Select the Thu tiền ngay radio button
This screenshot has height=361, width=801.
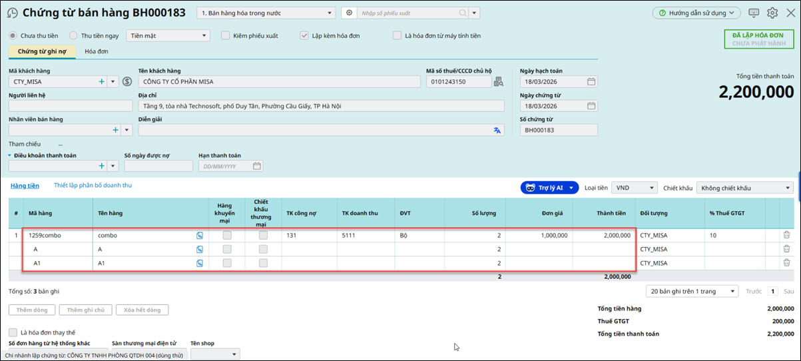pos(75,36)
